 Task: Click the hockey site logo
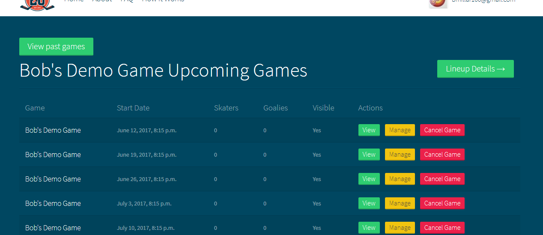point(37,4)
